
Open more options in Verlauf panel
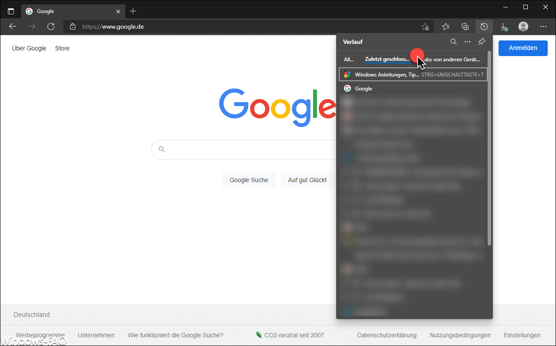point(468,42)
